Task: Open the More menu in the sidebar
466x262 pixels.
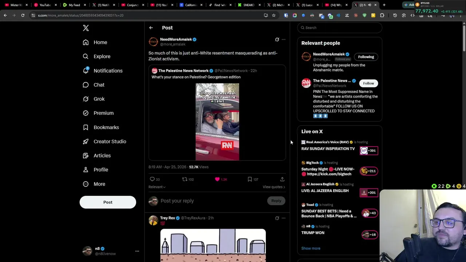Action: (x=94, y=184)
